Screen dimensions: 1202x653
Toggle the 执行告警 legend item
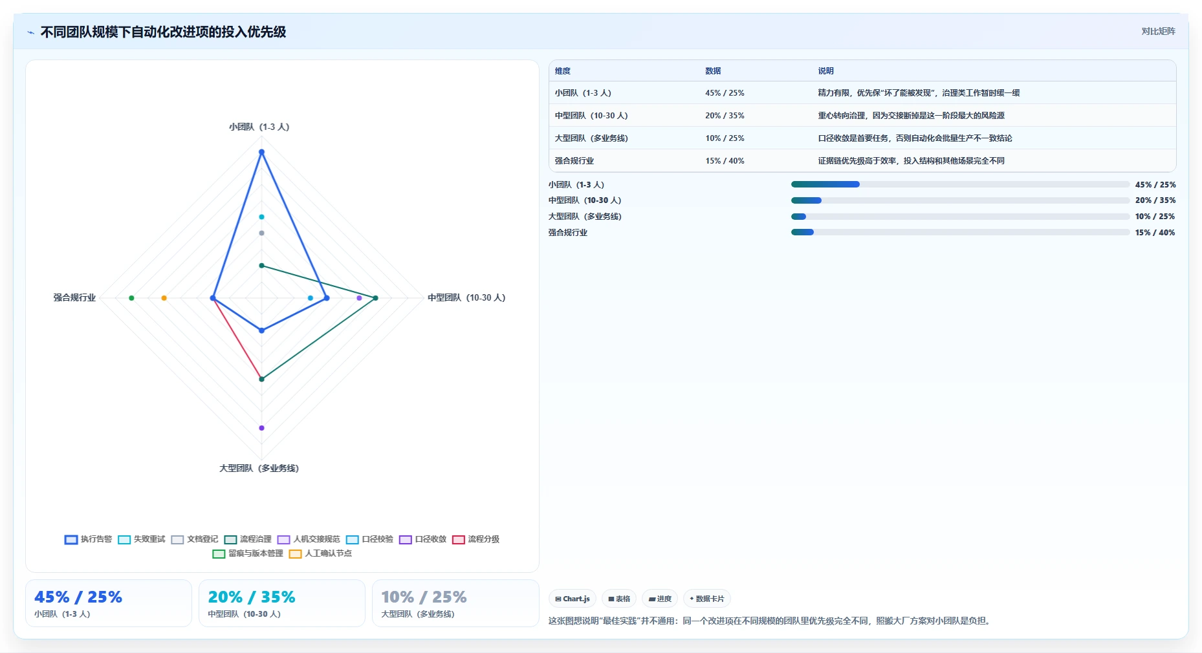(x=89, y=539)
